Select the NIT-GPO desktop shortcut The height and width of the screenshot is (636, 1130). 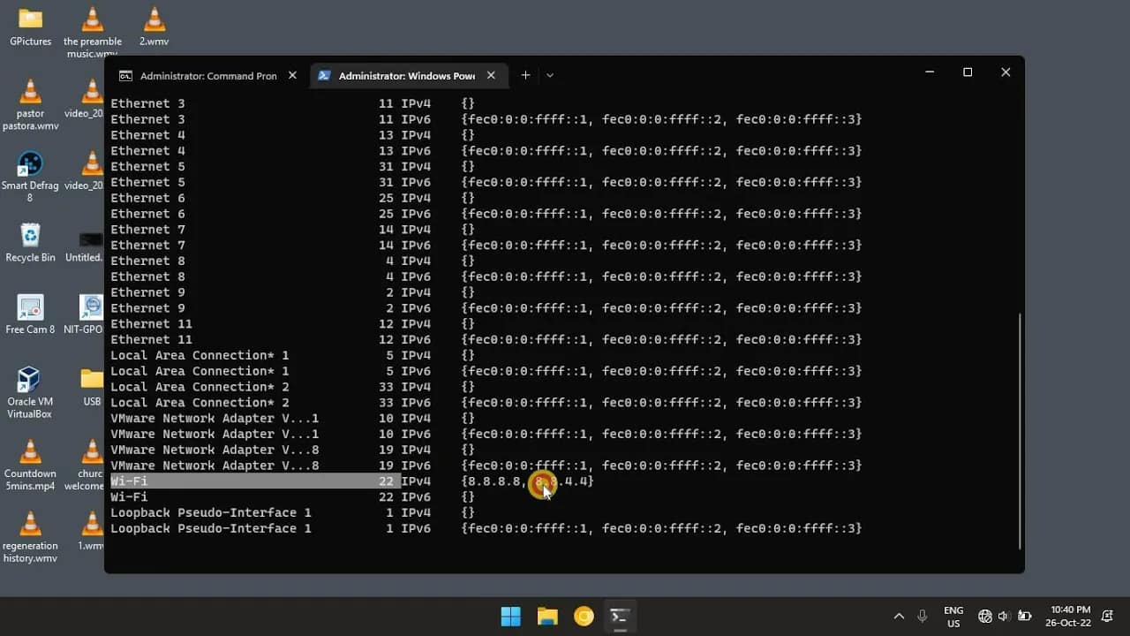[x=91, y=307]
